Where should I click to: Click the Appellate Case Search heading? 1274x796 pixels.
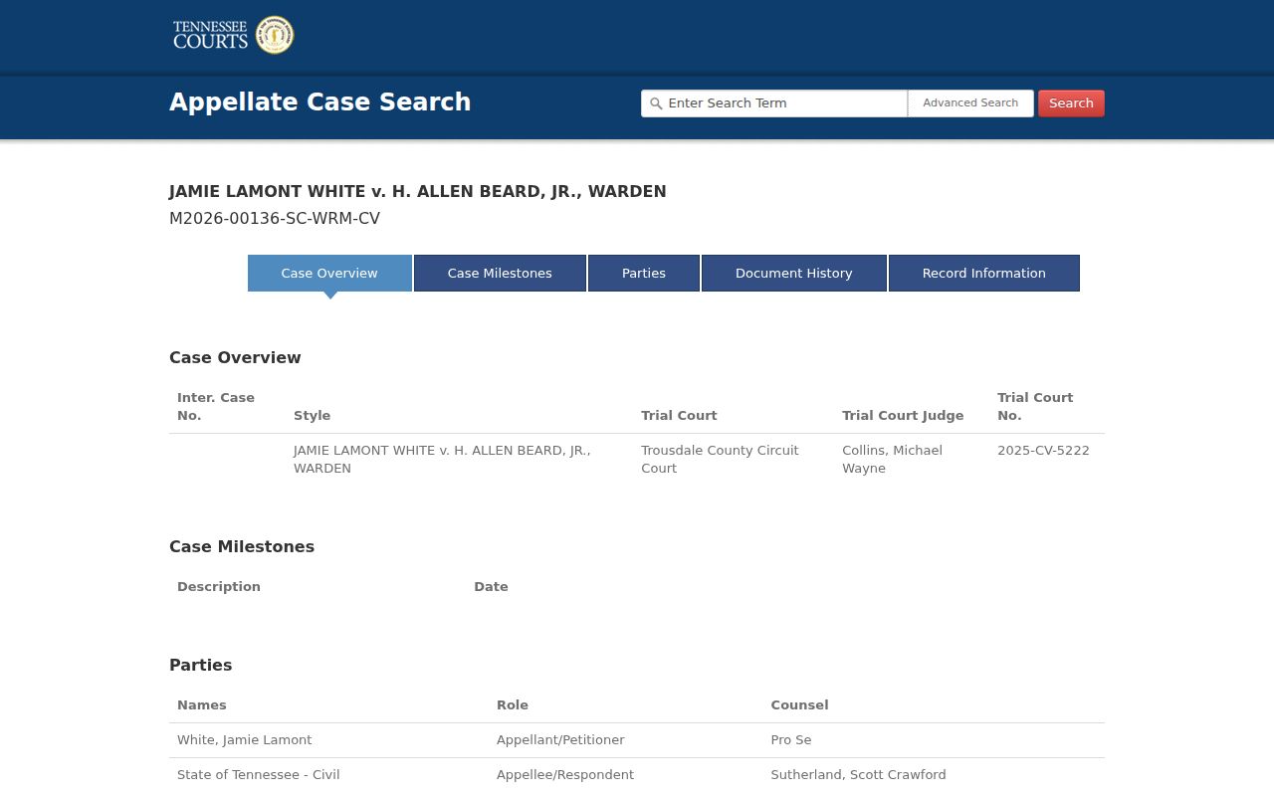coord(320,102)
